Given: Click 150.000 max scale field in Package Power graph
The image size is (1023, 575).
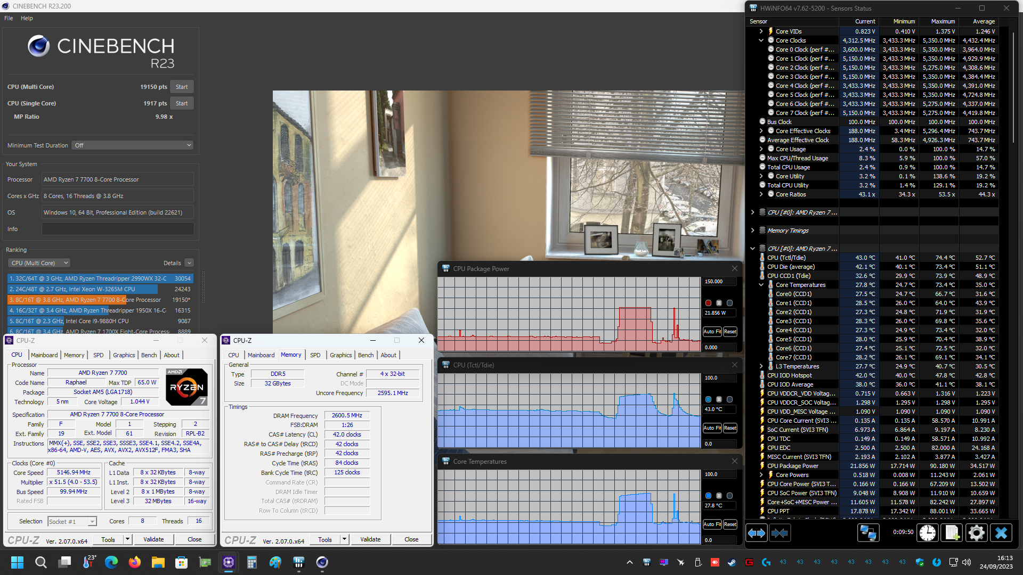Looking at the screenshot, I should click(x=719, y=282).
